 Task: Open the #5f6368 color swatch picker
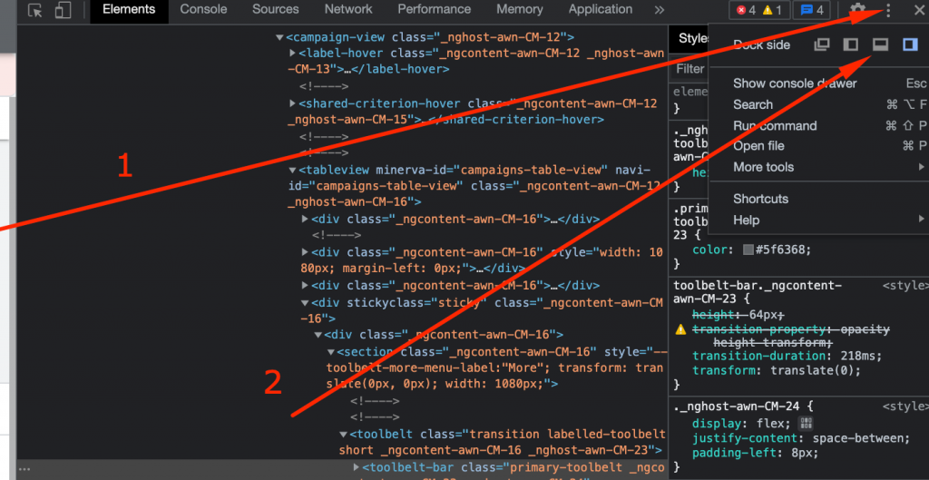pyautogui.click(x=748, y=250)
